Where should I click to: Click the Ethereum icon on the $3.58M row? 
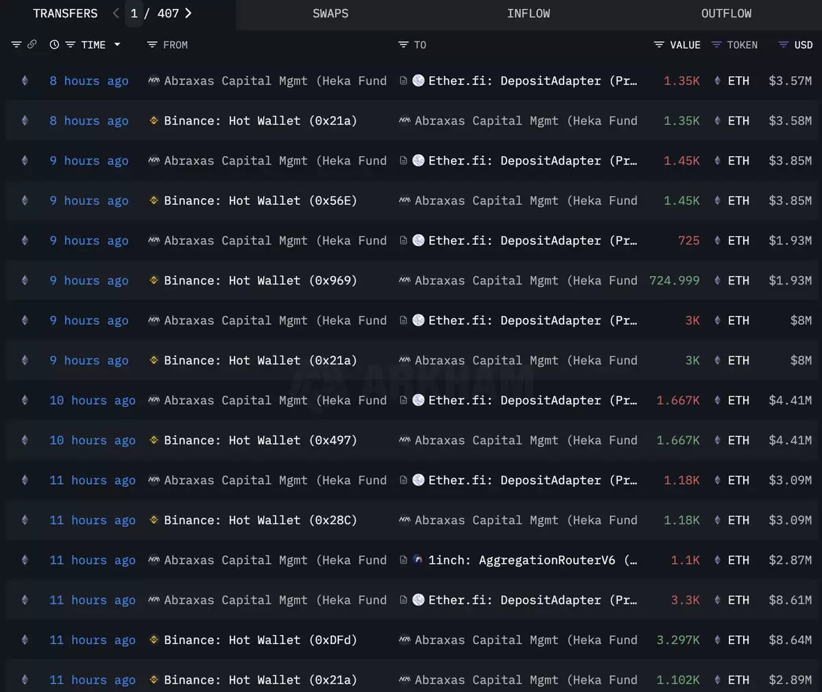tap(25, 121)
